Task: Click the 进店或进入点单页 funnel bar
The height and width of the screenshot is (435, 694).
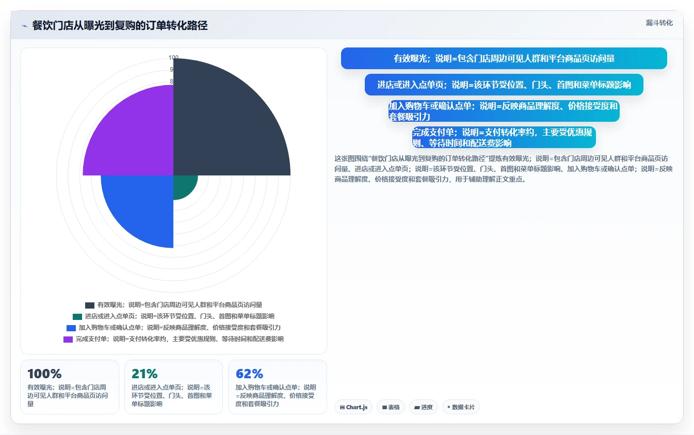Action: pos(504,85)
